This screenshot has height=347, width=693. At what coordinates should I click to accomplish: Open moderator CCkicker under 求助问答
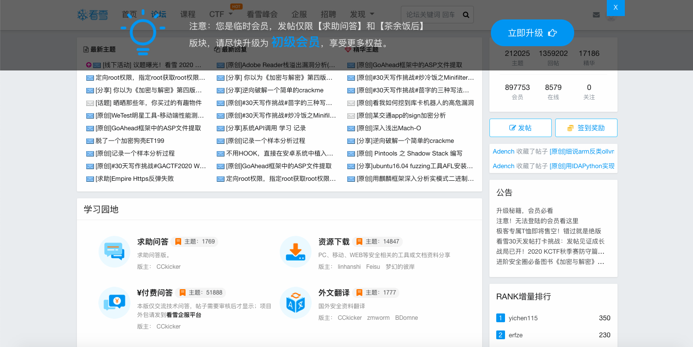click(169, 267)
